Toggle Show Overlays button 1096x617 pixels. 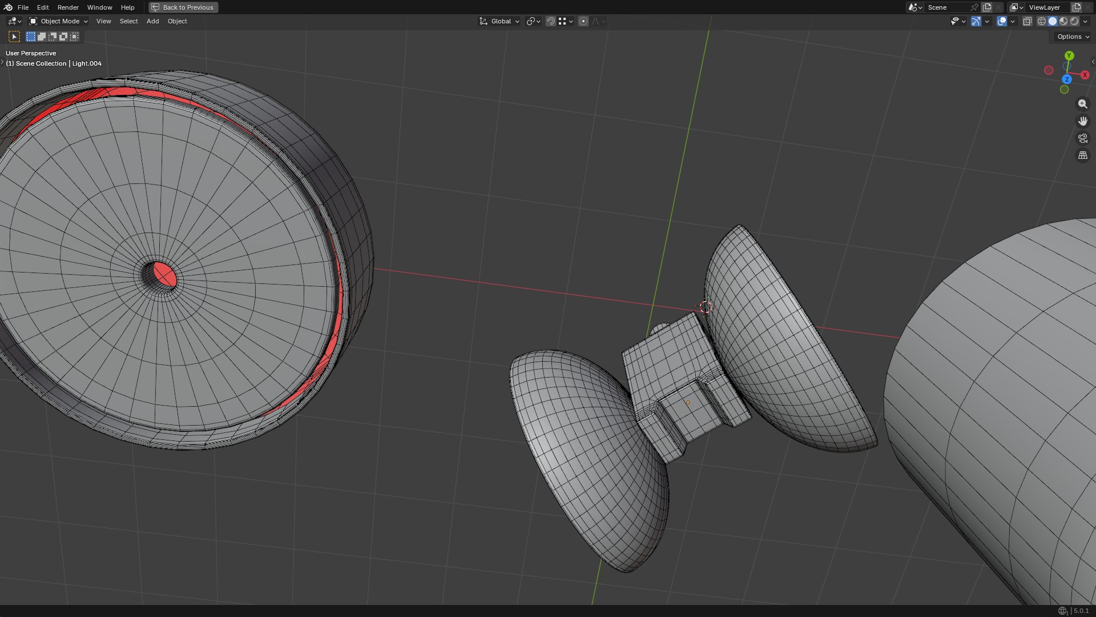1002,21
